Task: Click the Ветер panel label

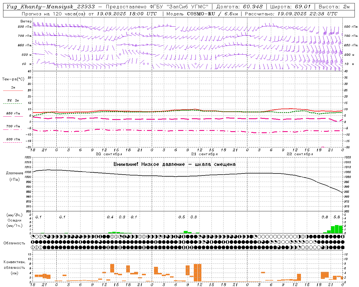Action: [26, 21]
